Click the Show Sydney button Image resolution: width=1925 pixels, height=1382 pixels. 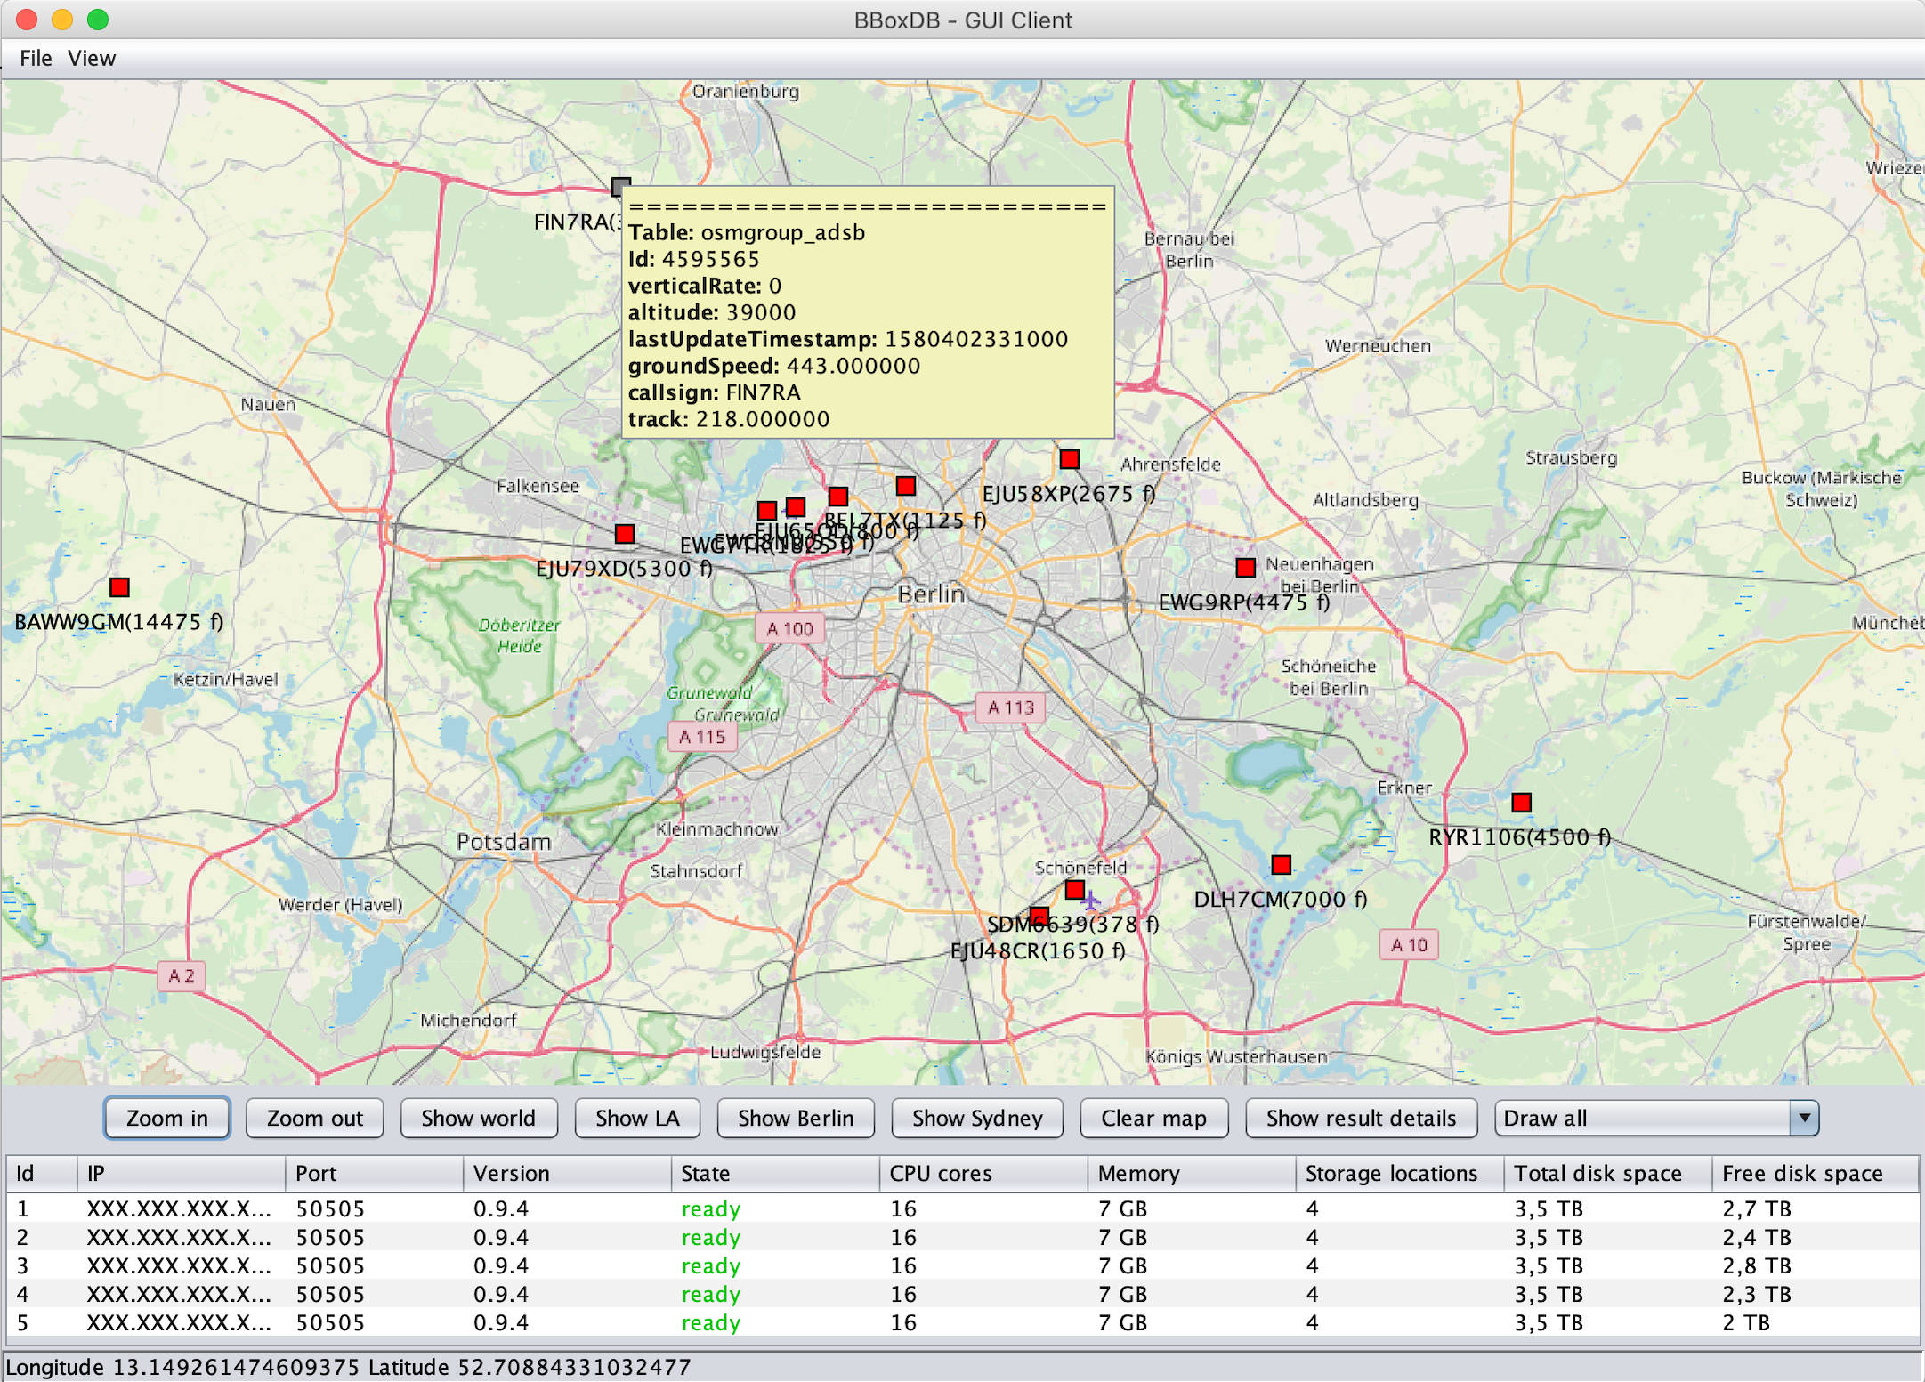[976, 1118]
